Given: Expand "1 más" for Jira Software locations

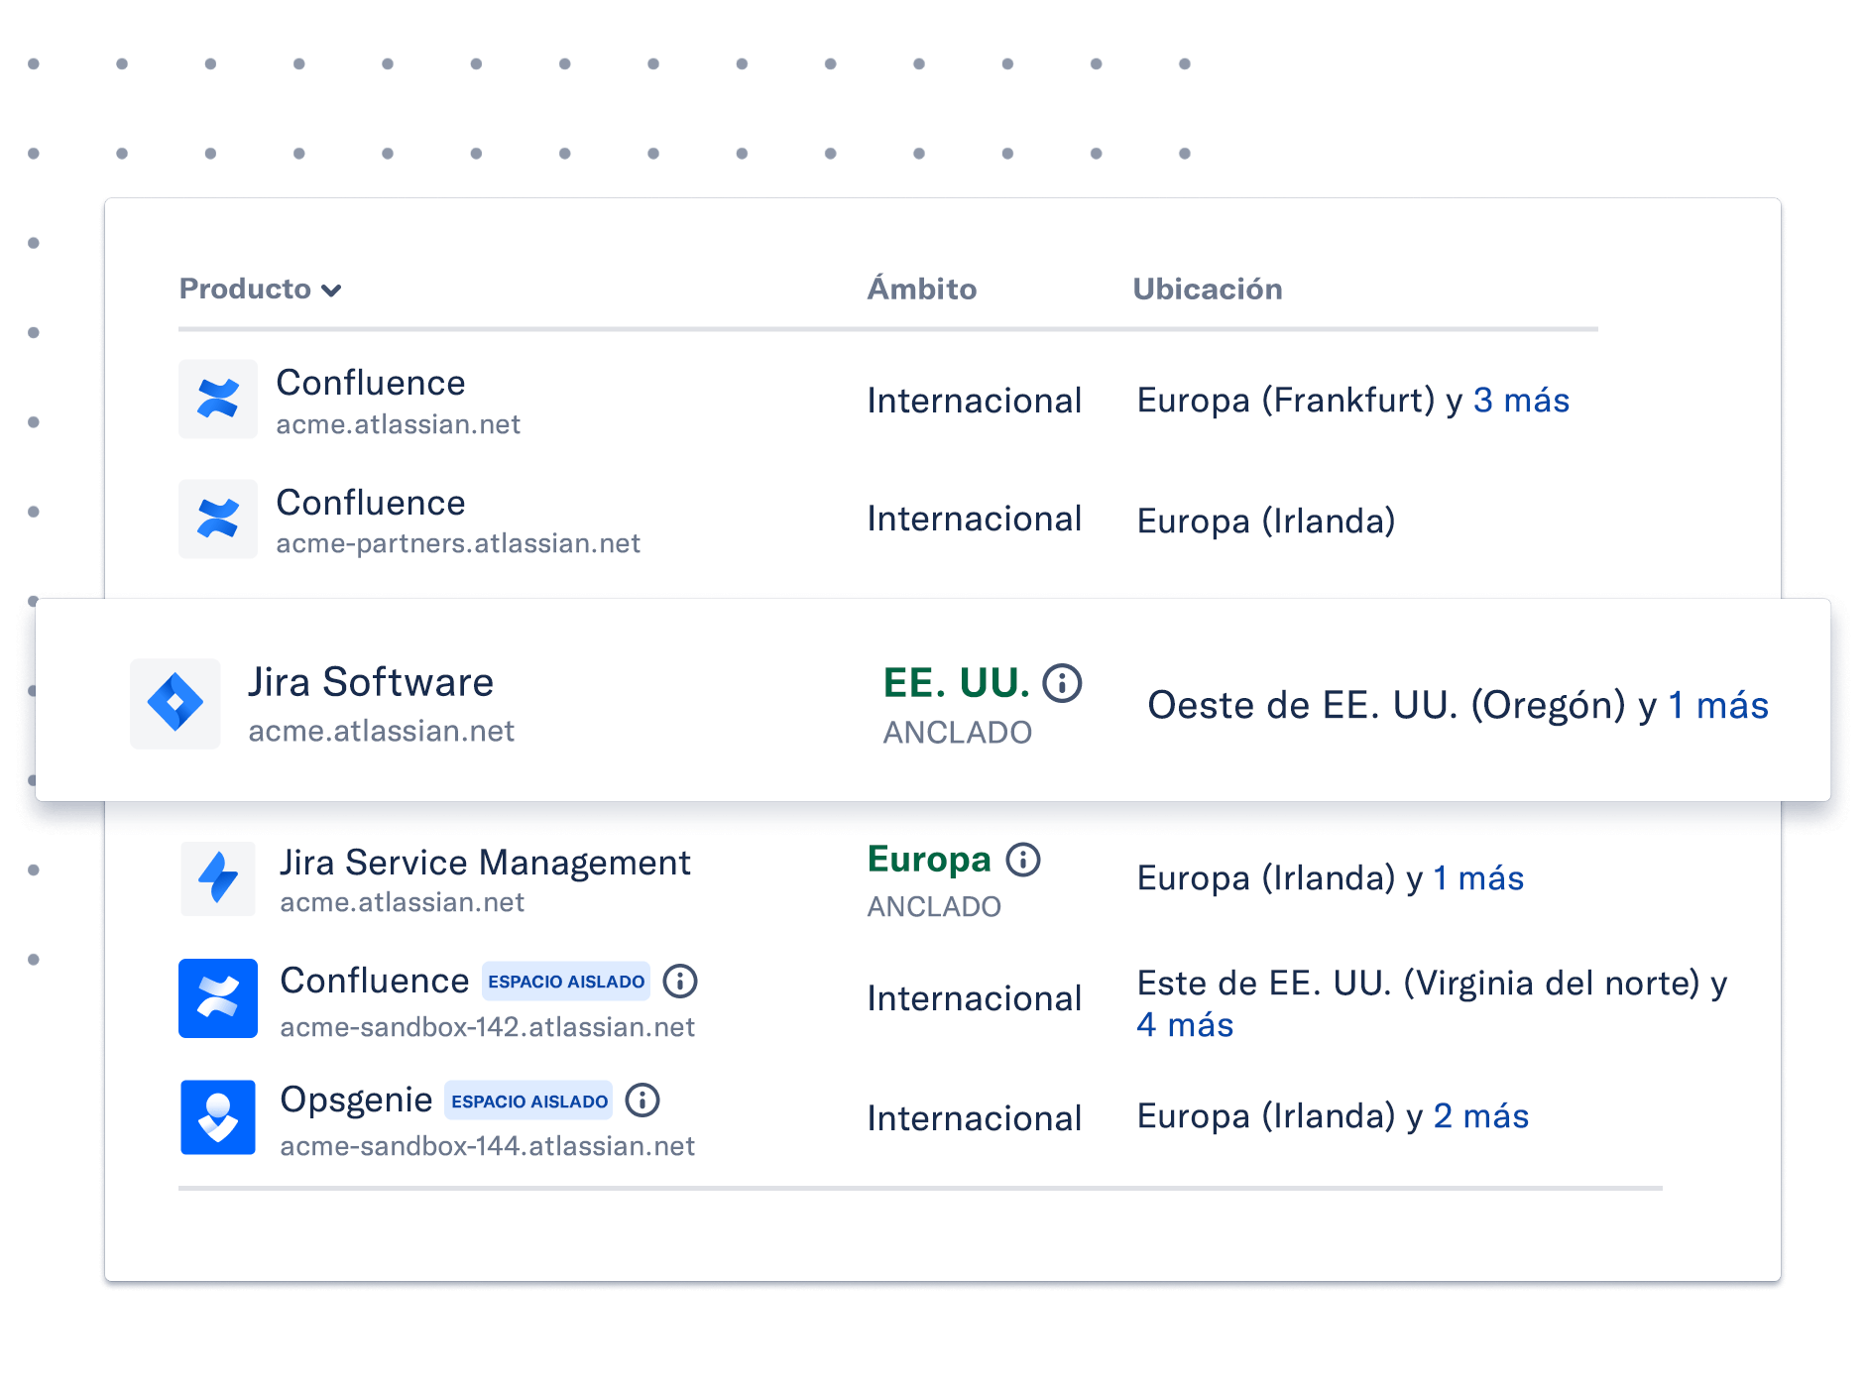Looking at the screenshot, I should (1718, 706).
